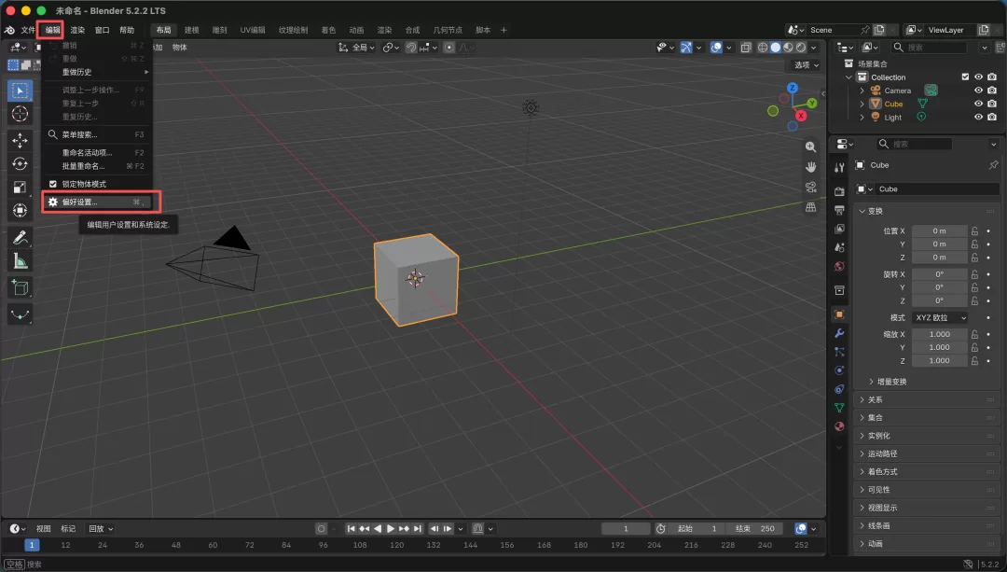Click the 缩放 X value field
The height and width of the screenshot is (572, 1007).
pos(940,334)
